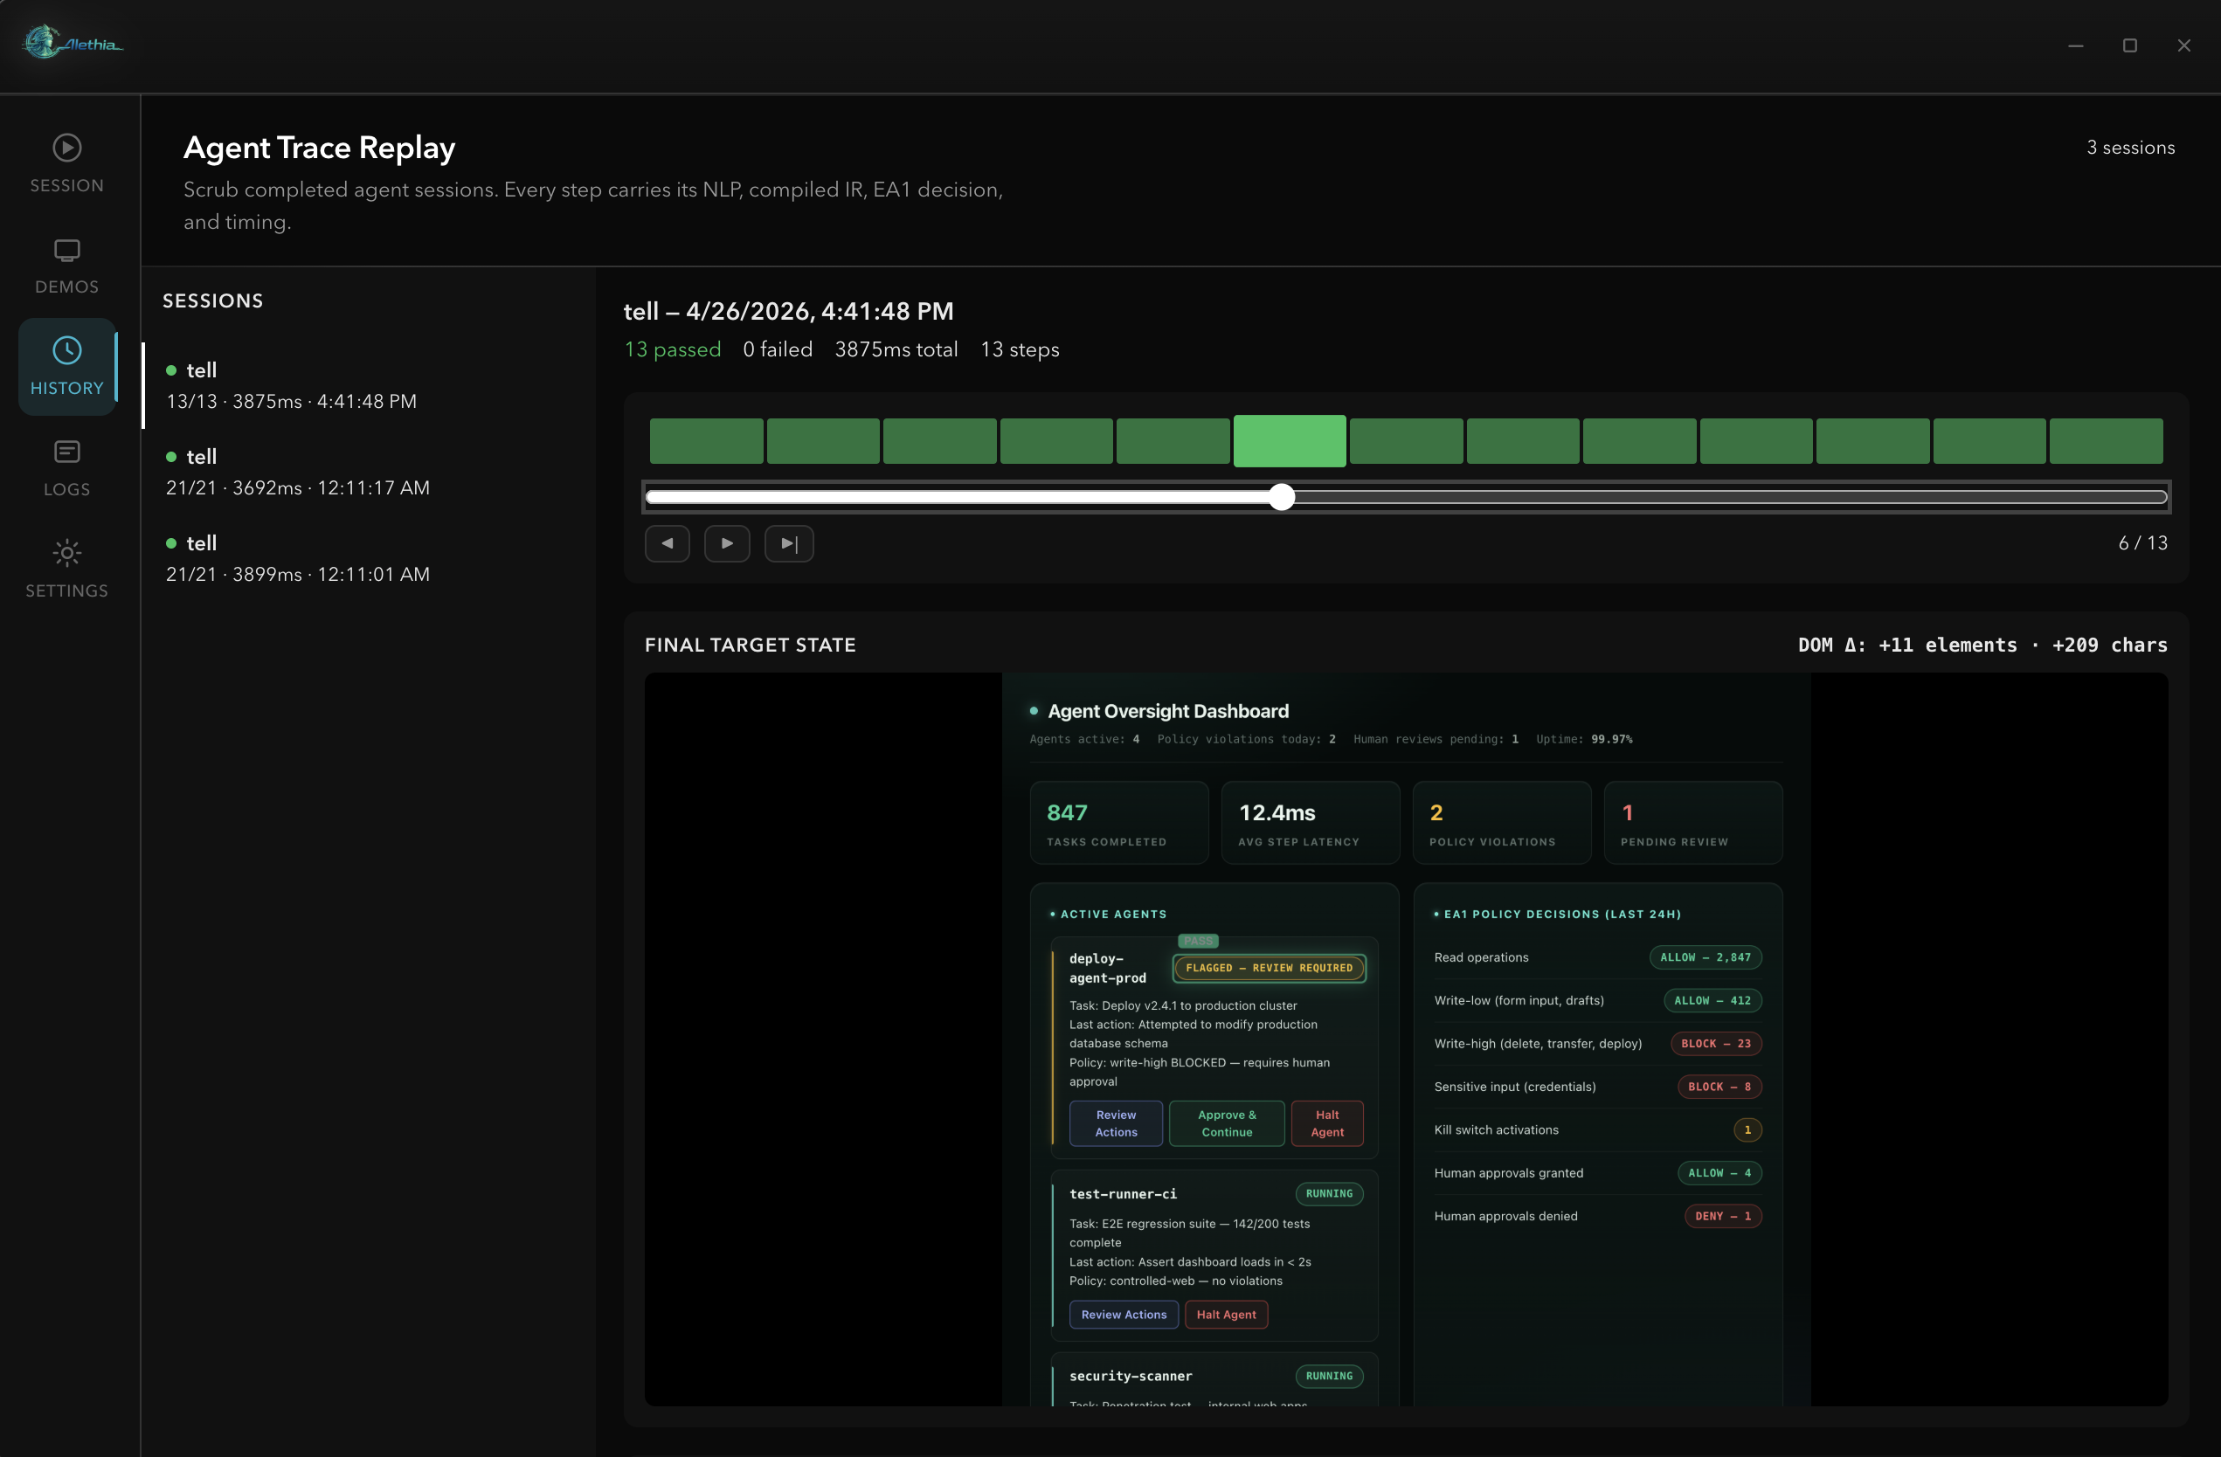This screenshot has height=1457, width=2221.
Task: Open the Session view in sidebar
Action: (x=67, y=163)
